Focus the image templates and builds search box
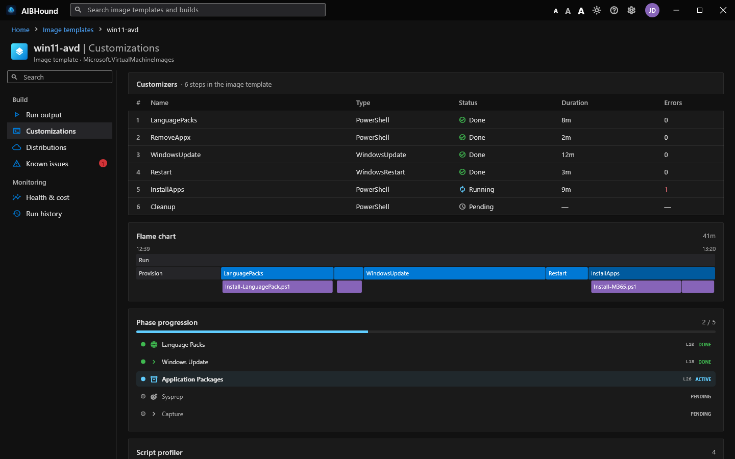The height and width of the screenshot is (459, 735). click(198, 10)
